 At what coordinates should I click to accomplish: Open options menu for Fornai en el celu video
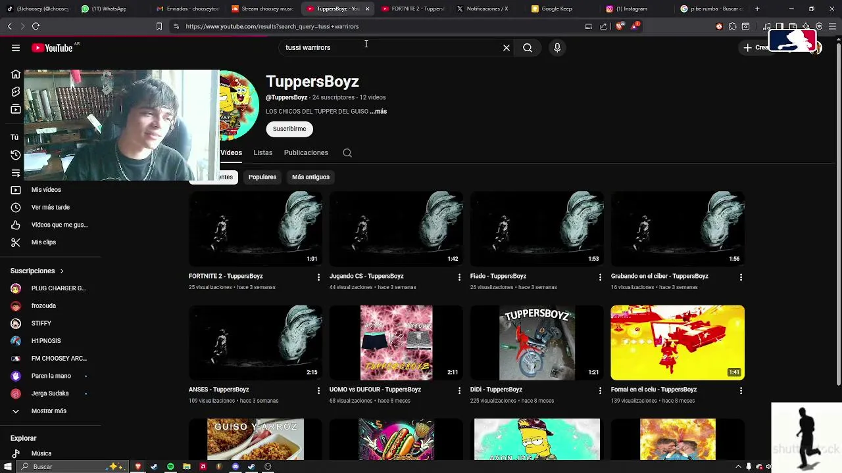point(741,390)
